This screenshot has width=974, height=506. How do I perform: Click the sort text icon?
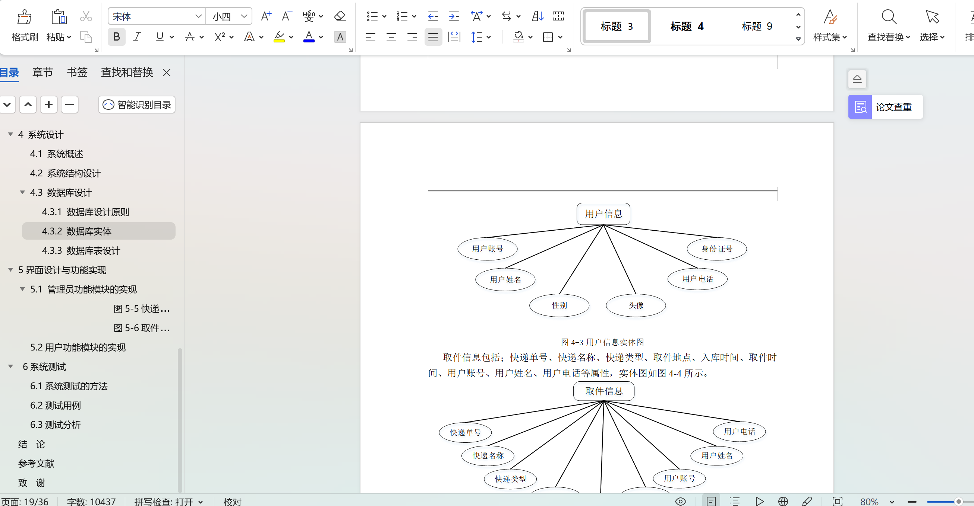point(537,16)
